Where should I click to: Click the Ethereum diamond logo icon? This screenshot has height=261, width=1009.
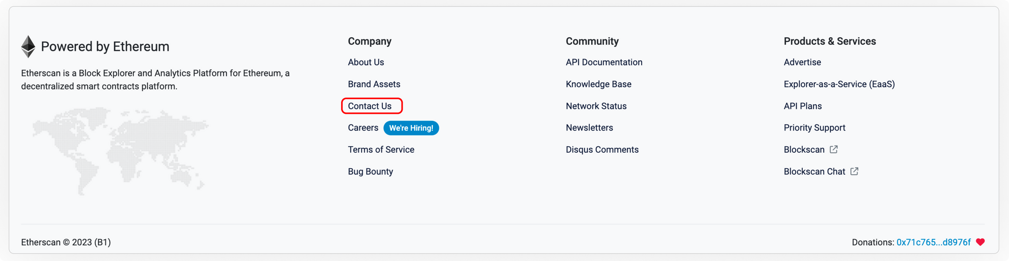(x=28, y=46)
